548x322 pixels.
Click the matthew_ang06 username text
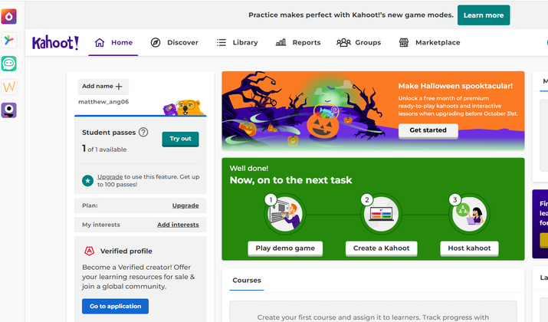point(103,102)
